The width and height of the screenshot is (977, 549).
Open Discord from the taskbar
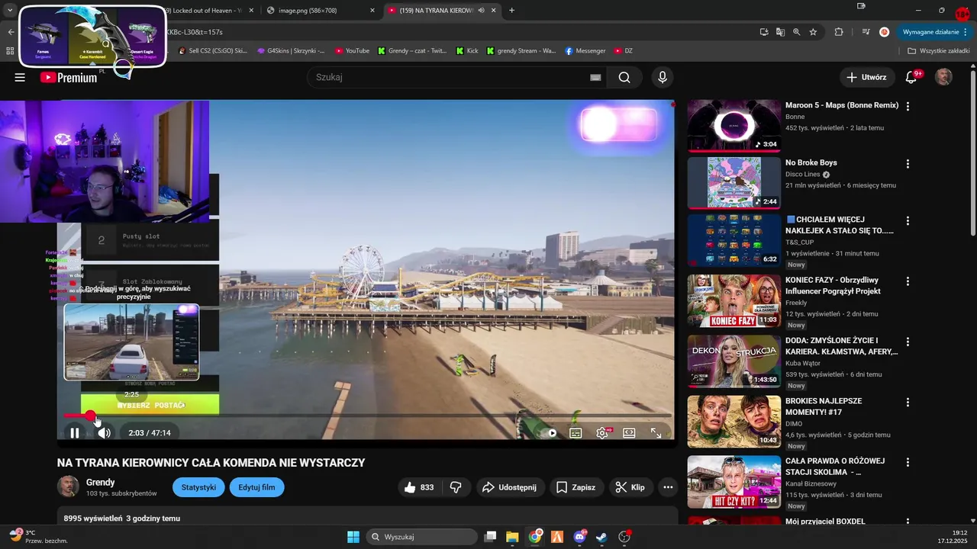tap(579, 537)
